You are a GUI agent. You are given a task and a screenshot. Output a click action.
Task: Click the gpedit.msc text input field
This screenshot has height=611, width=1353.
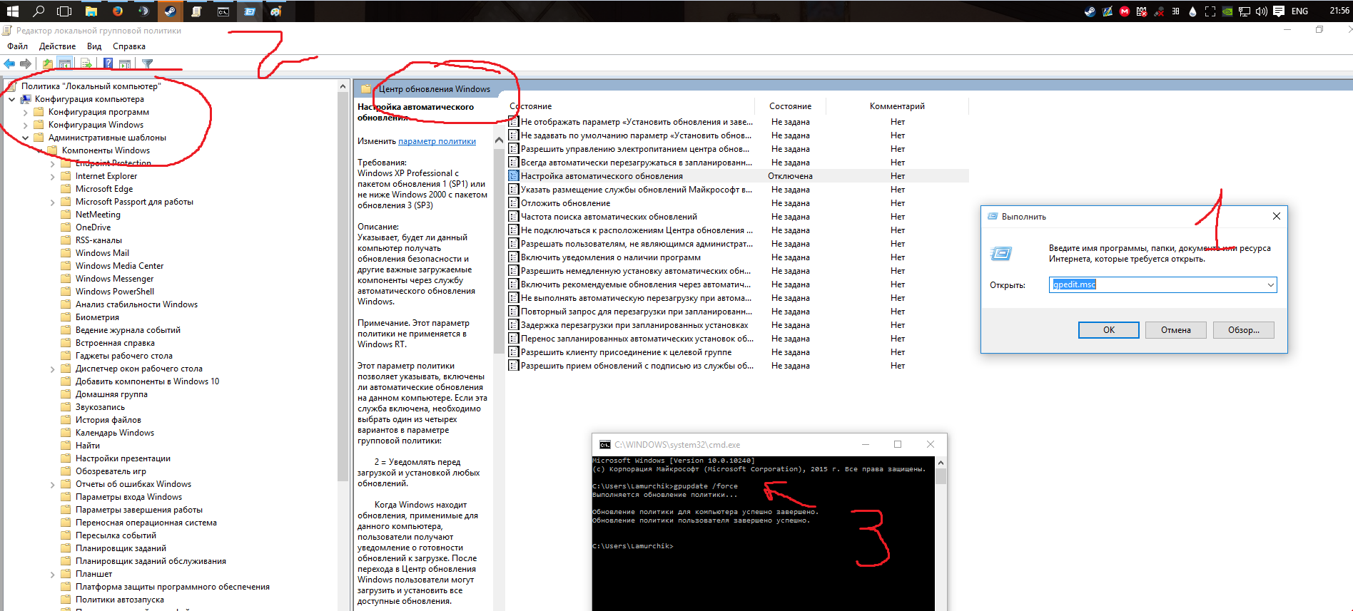point(1156,285)
